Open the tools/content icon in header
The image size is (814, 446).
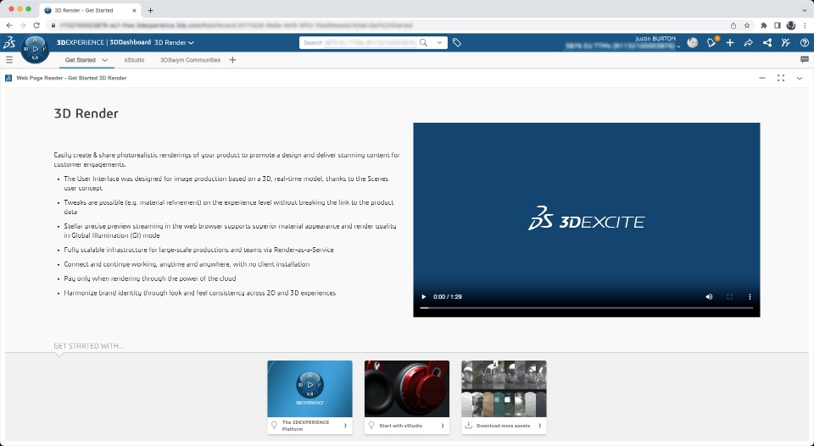tap(786, 43)
